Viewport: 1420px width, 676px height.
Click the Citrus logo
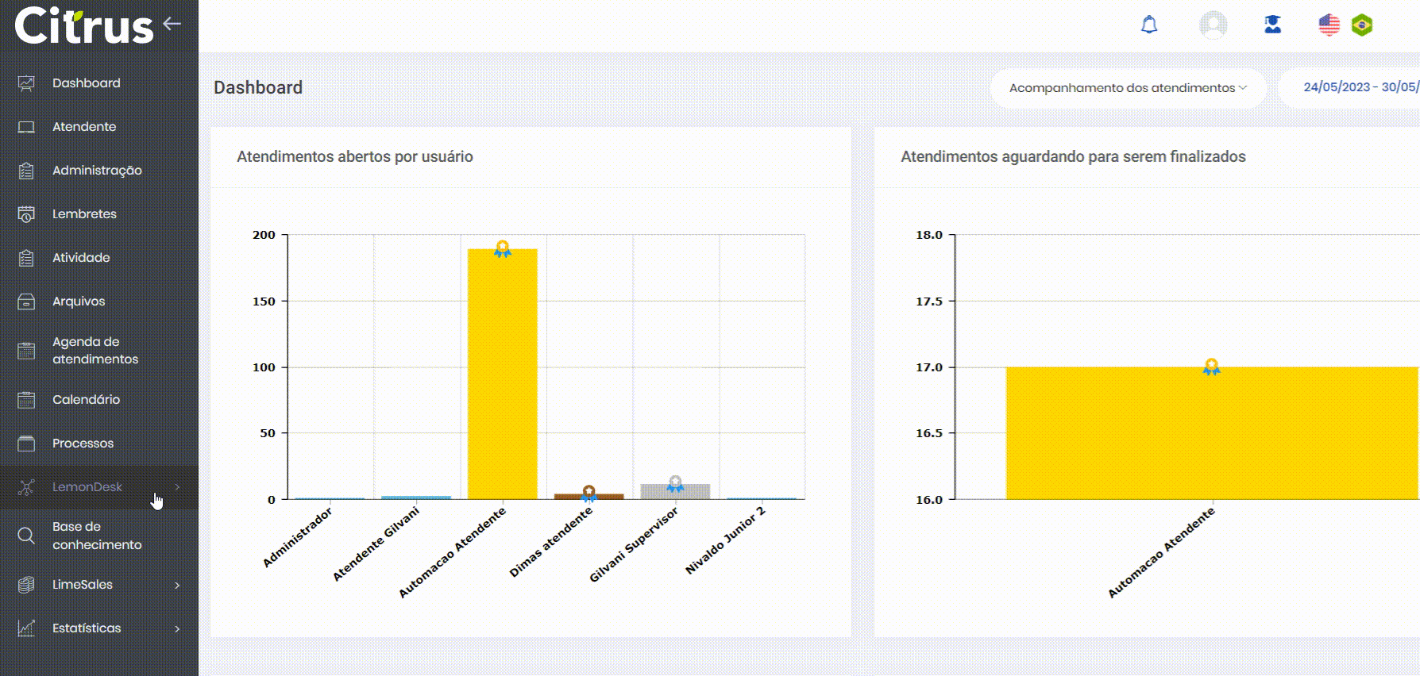(x=83, y=25)
